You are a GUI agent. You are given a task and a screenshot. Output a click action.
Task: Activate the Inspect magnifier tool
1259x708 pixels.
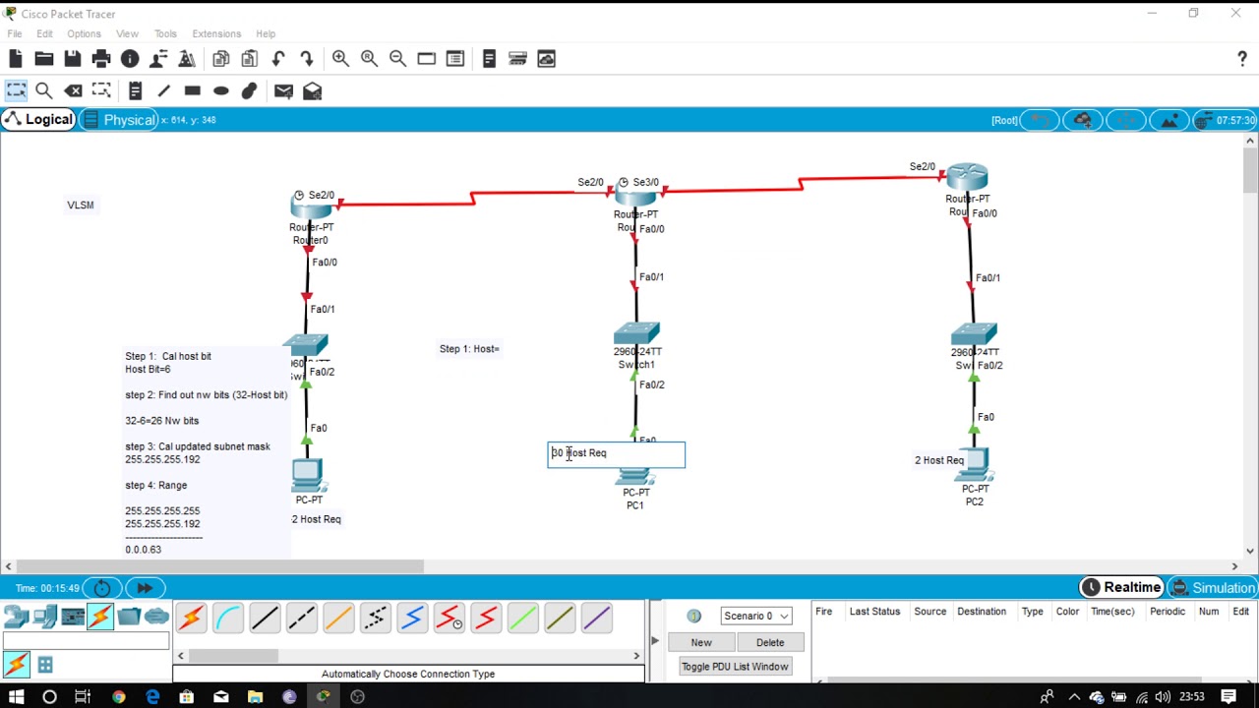coord(44,90)
